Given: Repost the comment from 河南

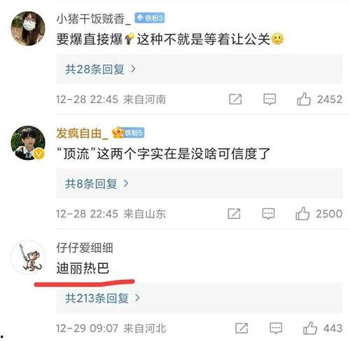Looking at the screenshot, I should [235, 100].
